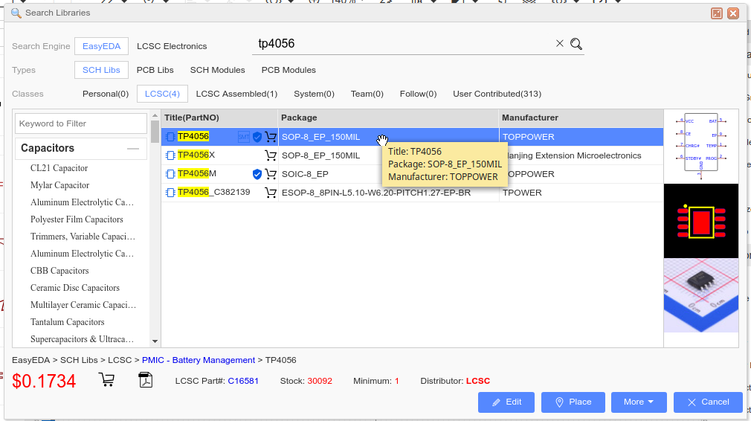View the schematic symbol preview thumbnail
The height and width of the screenshot is (421, 751).
701,147
